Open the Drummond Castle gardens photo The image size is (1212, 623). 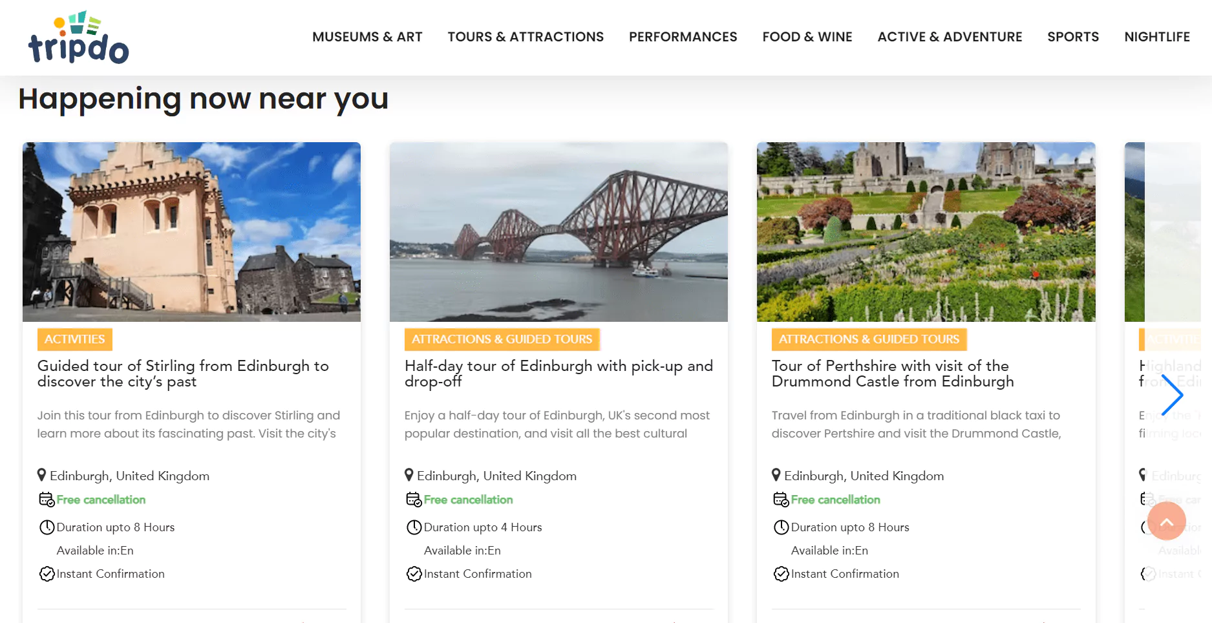click(926, 232)
